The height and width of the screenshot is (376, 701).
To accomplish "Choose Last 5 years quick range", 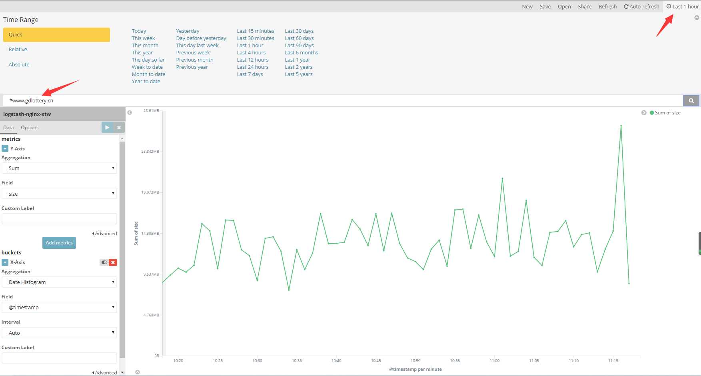I will [x=299, y=74].
